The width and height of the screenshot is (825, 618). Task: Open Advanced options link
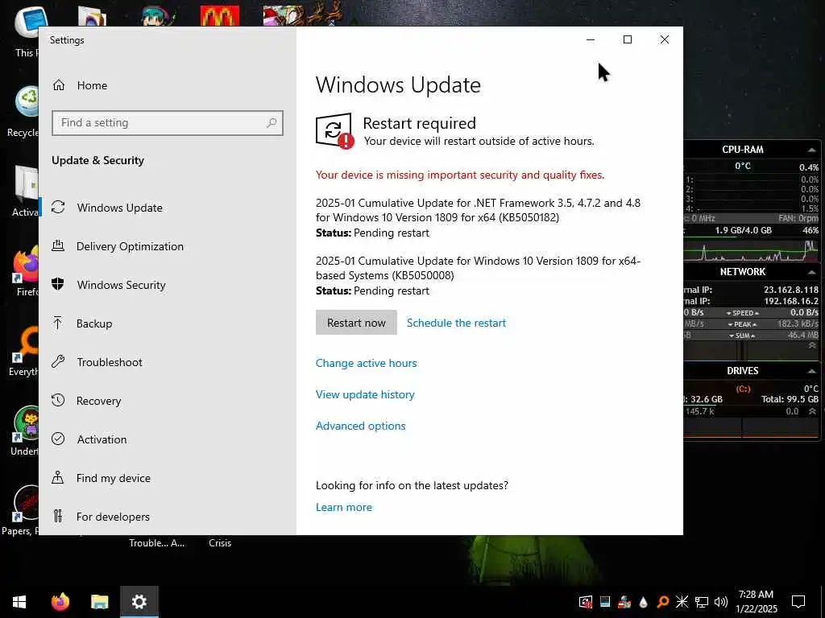click(360, 426)
